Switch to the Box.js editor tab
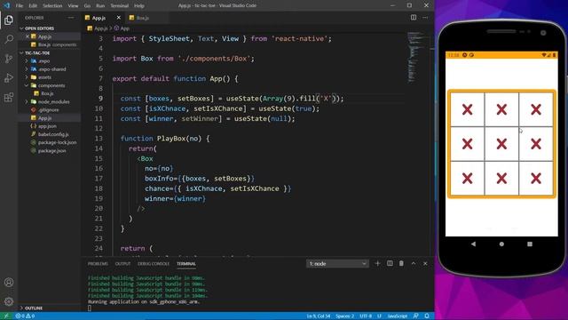This screenshot has width=568, height=320. pos(142,18)
